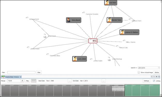Select the Lorenzo Di Stefano avatar node
Screen dimensions: 162x97
[129, 32]
